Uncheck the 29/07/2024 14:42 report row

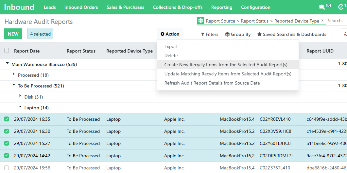[x=7, y=156]
